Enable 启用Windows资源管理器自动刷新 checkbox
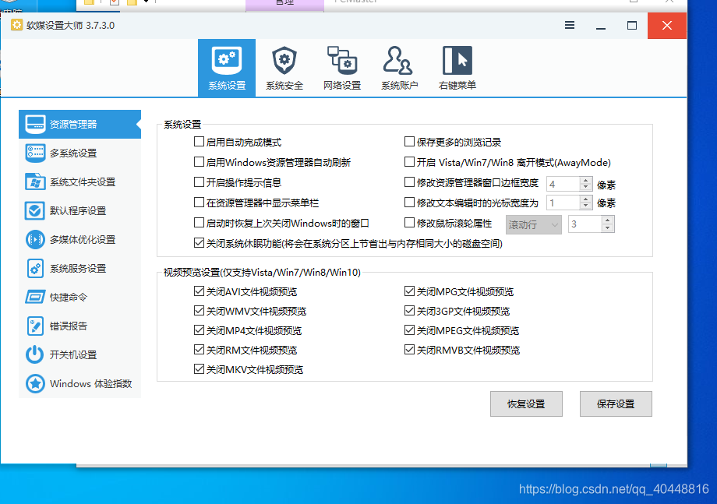 pos(199,162)
